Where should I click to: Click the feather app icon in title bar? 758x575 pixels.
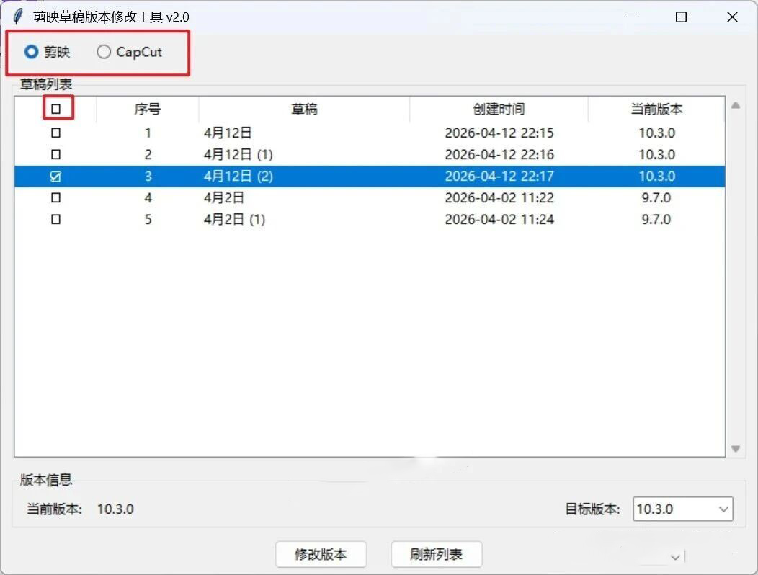coord(17,17)
